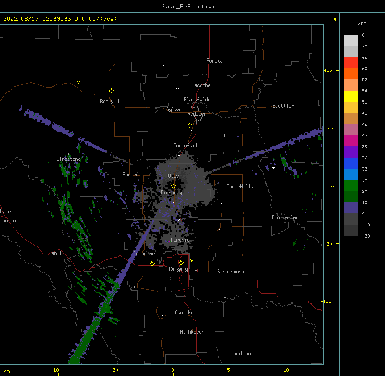Viewport: 385px width, 376px height.
Task: Click the yellow station marker near RockyMH
Action: coord(111,91)
